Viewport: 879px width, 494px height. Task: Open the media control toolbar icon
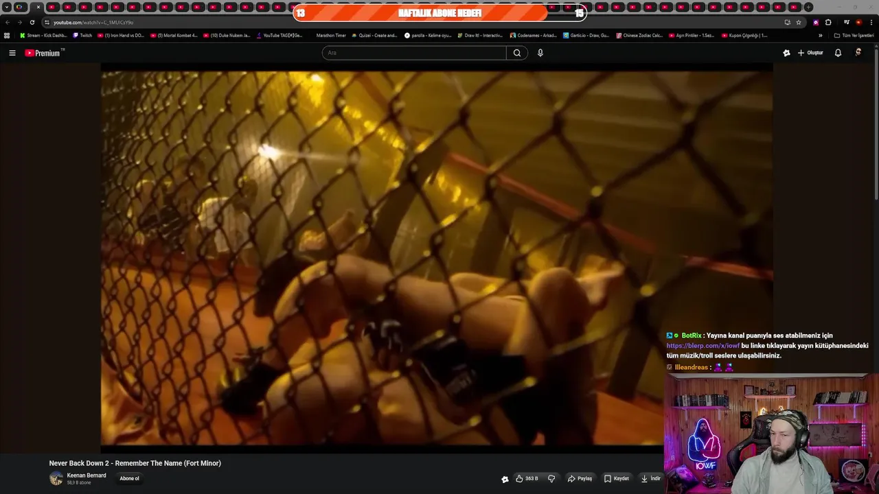click(847, 22)
